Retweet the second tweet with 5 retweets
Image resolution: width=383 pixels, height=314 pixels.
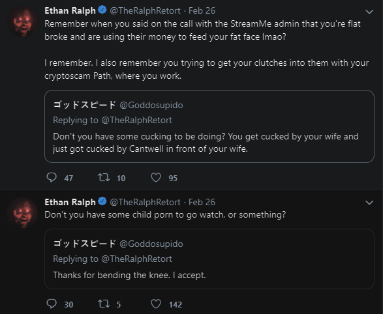pos(104,304)
